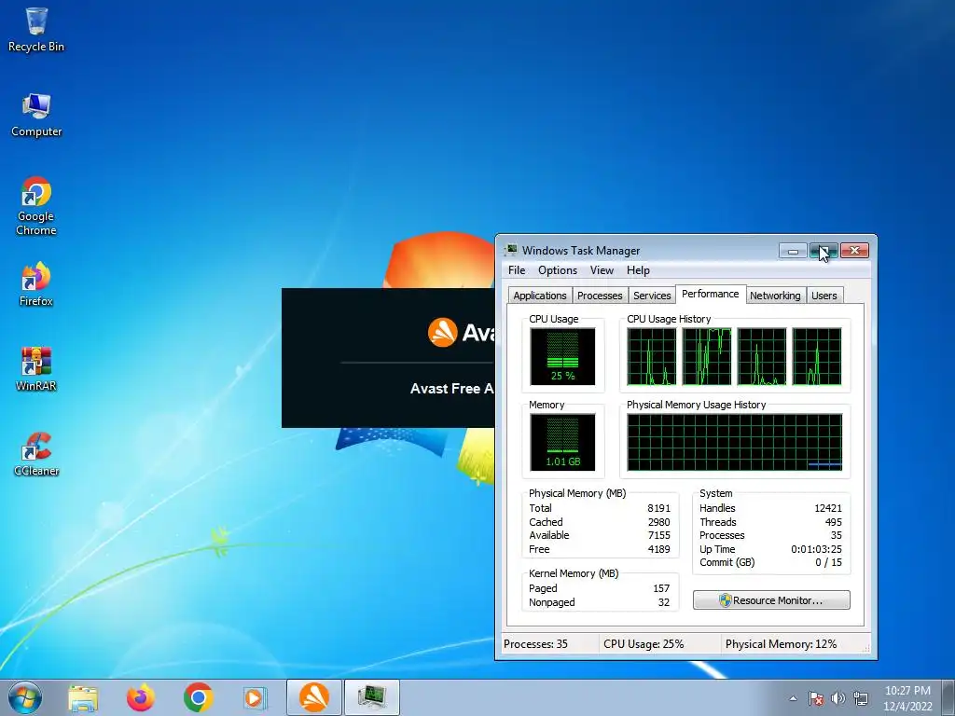The height and width of the screenshot is (716, 955).
Task: Close the Task Manager window
Action: coord(854,250)
